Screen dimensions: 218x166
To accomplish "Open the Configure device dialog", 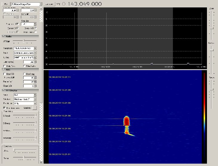I will [x=49, y=4].
